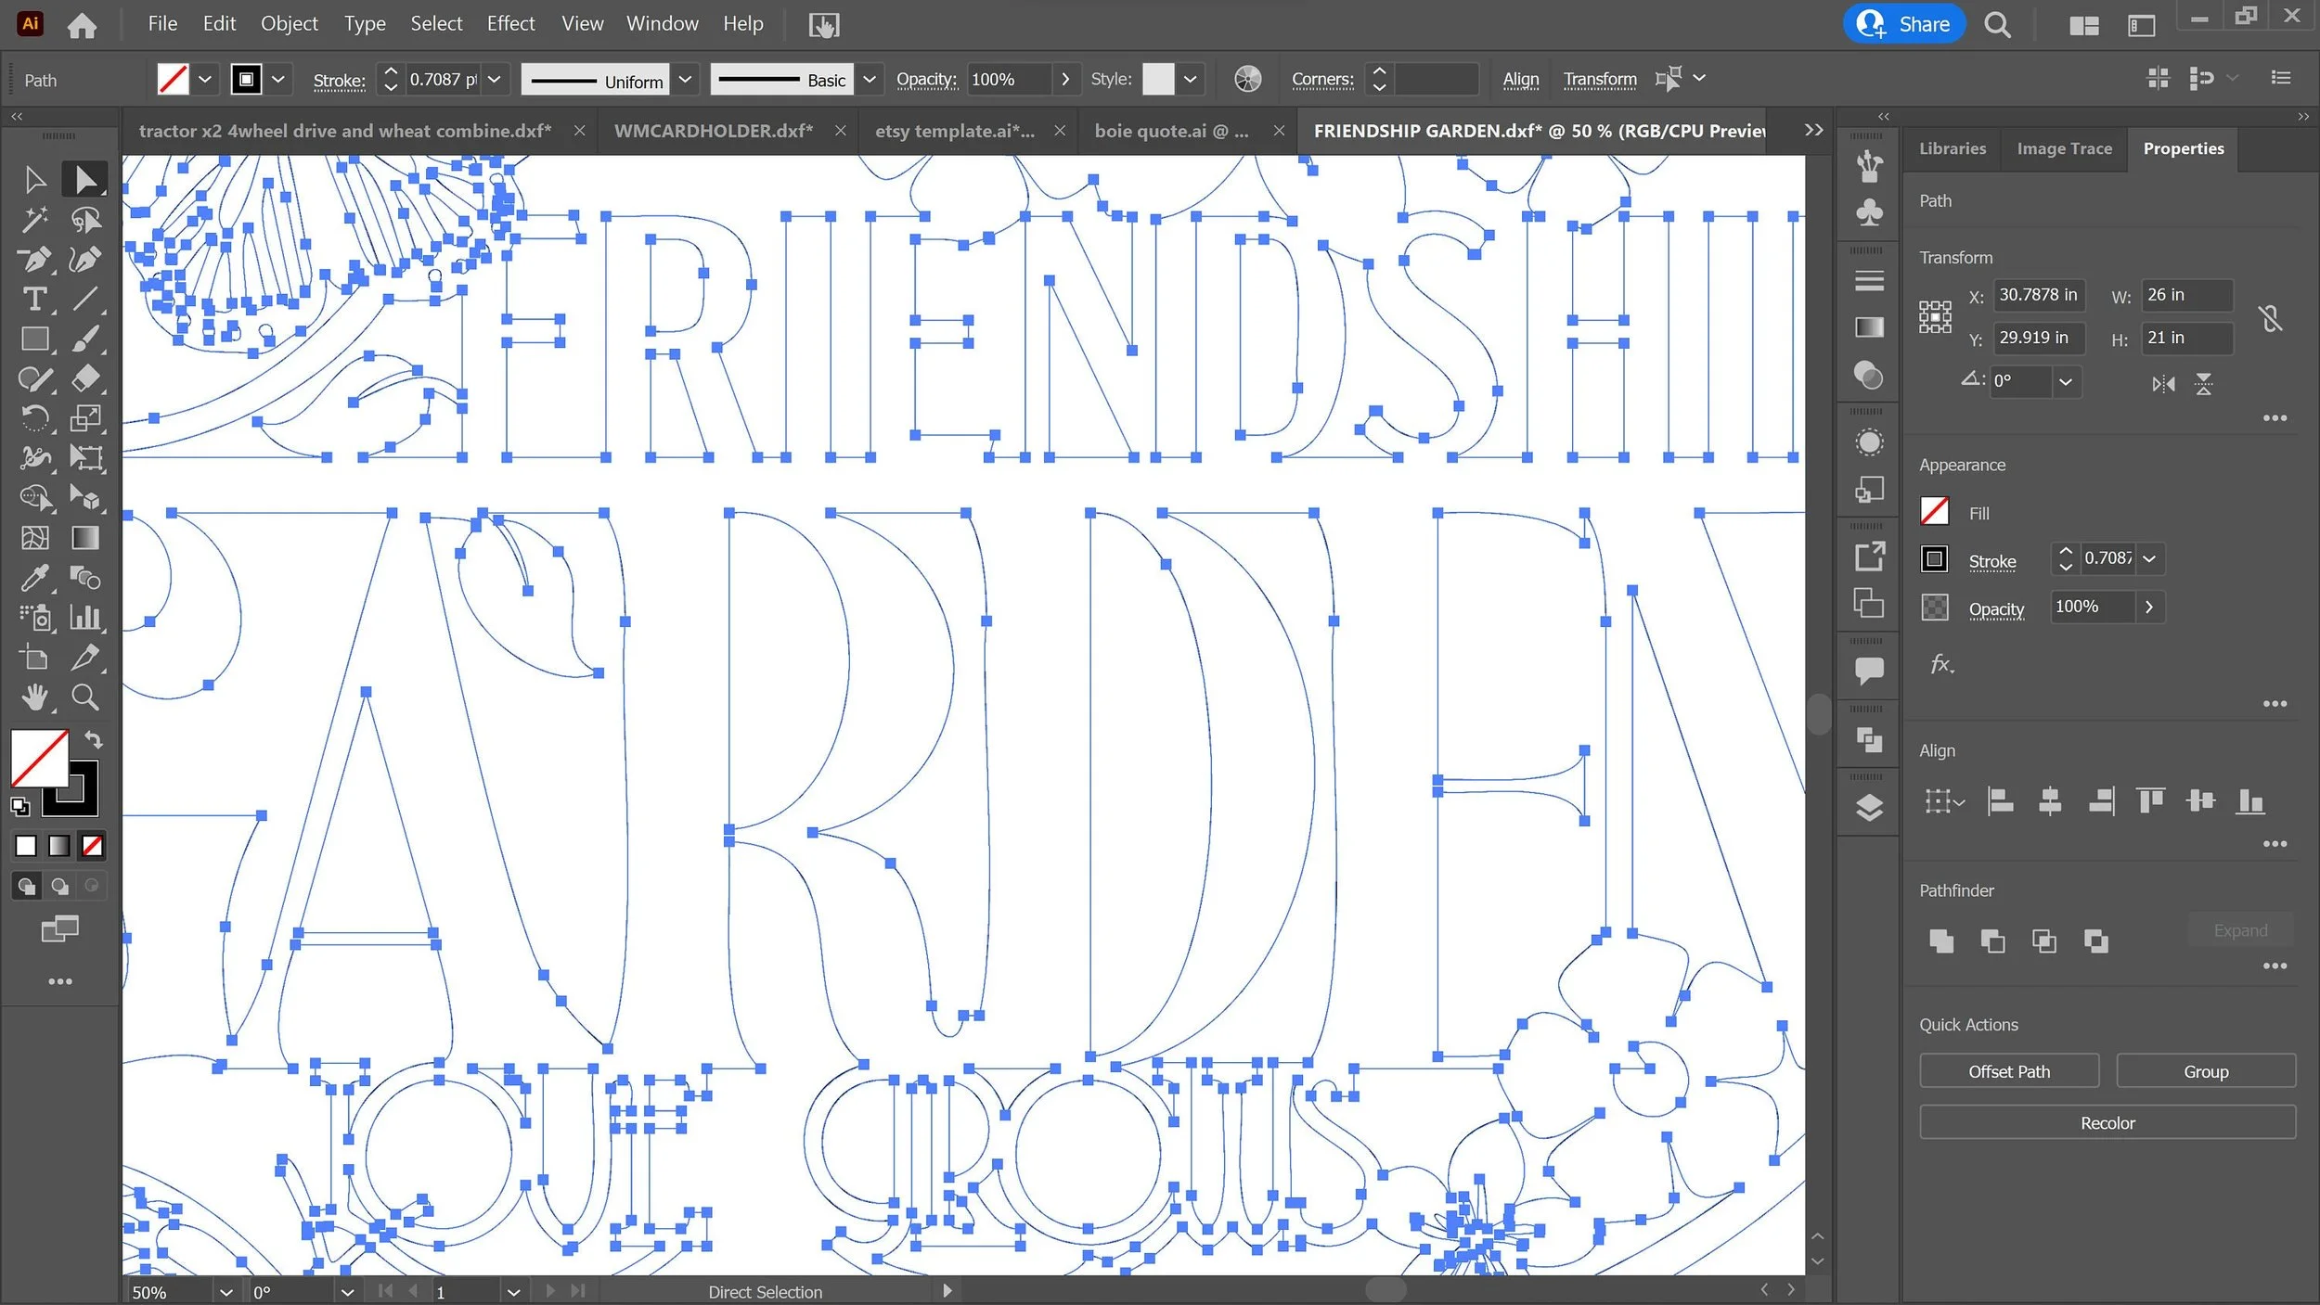Viewport: 2320px width, 1305px height.
Task: Switch to Libraries panel tab
Action: tap(1952, 148)
